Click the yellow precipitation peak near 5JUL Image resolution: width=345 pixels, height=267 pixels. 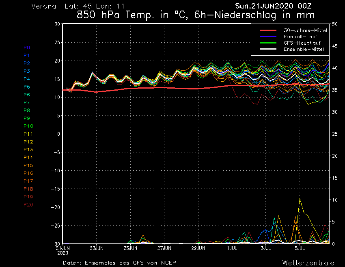300,199
